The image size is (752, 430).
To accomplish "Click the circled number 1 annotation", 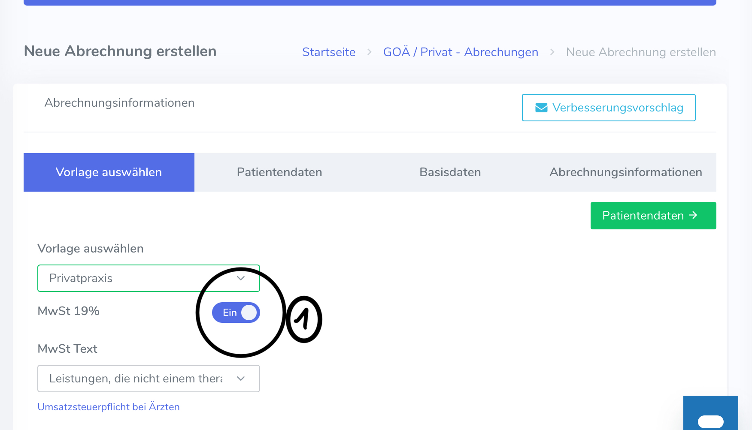I will pos(304,319).
